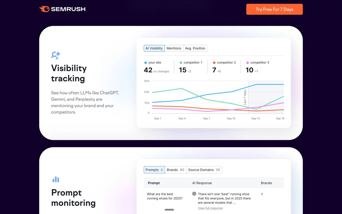Click the Sep 7 axis label

tap(206, 118)
